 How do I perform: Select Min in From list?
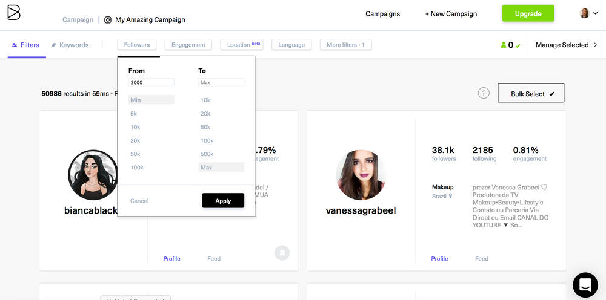tap(151, 100)
